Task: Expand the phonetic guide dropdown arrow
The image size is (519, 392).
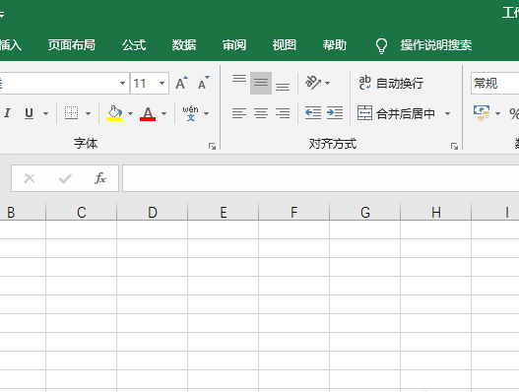Action: click(206, 113)
